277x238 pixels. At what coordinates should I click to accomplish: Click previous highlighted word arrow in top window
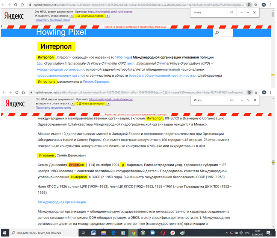click(x=71, y=16)
